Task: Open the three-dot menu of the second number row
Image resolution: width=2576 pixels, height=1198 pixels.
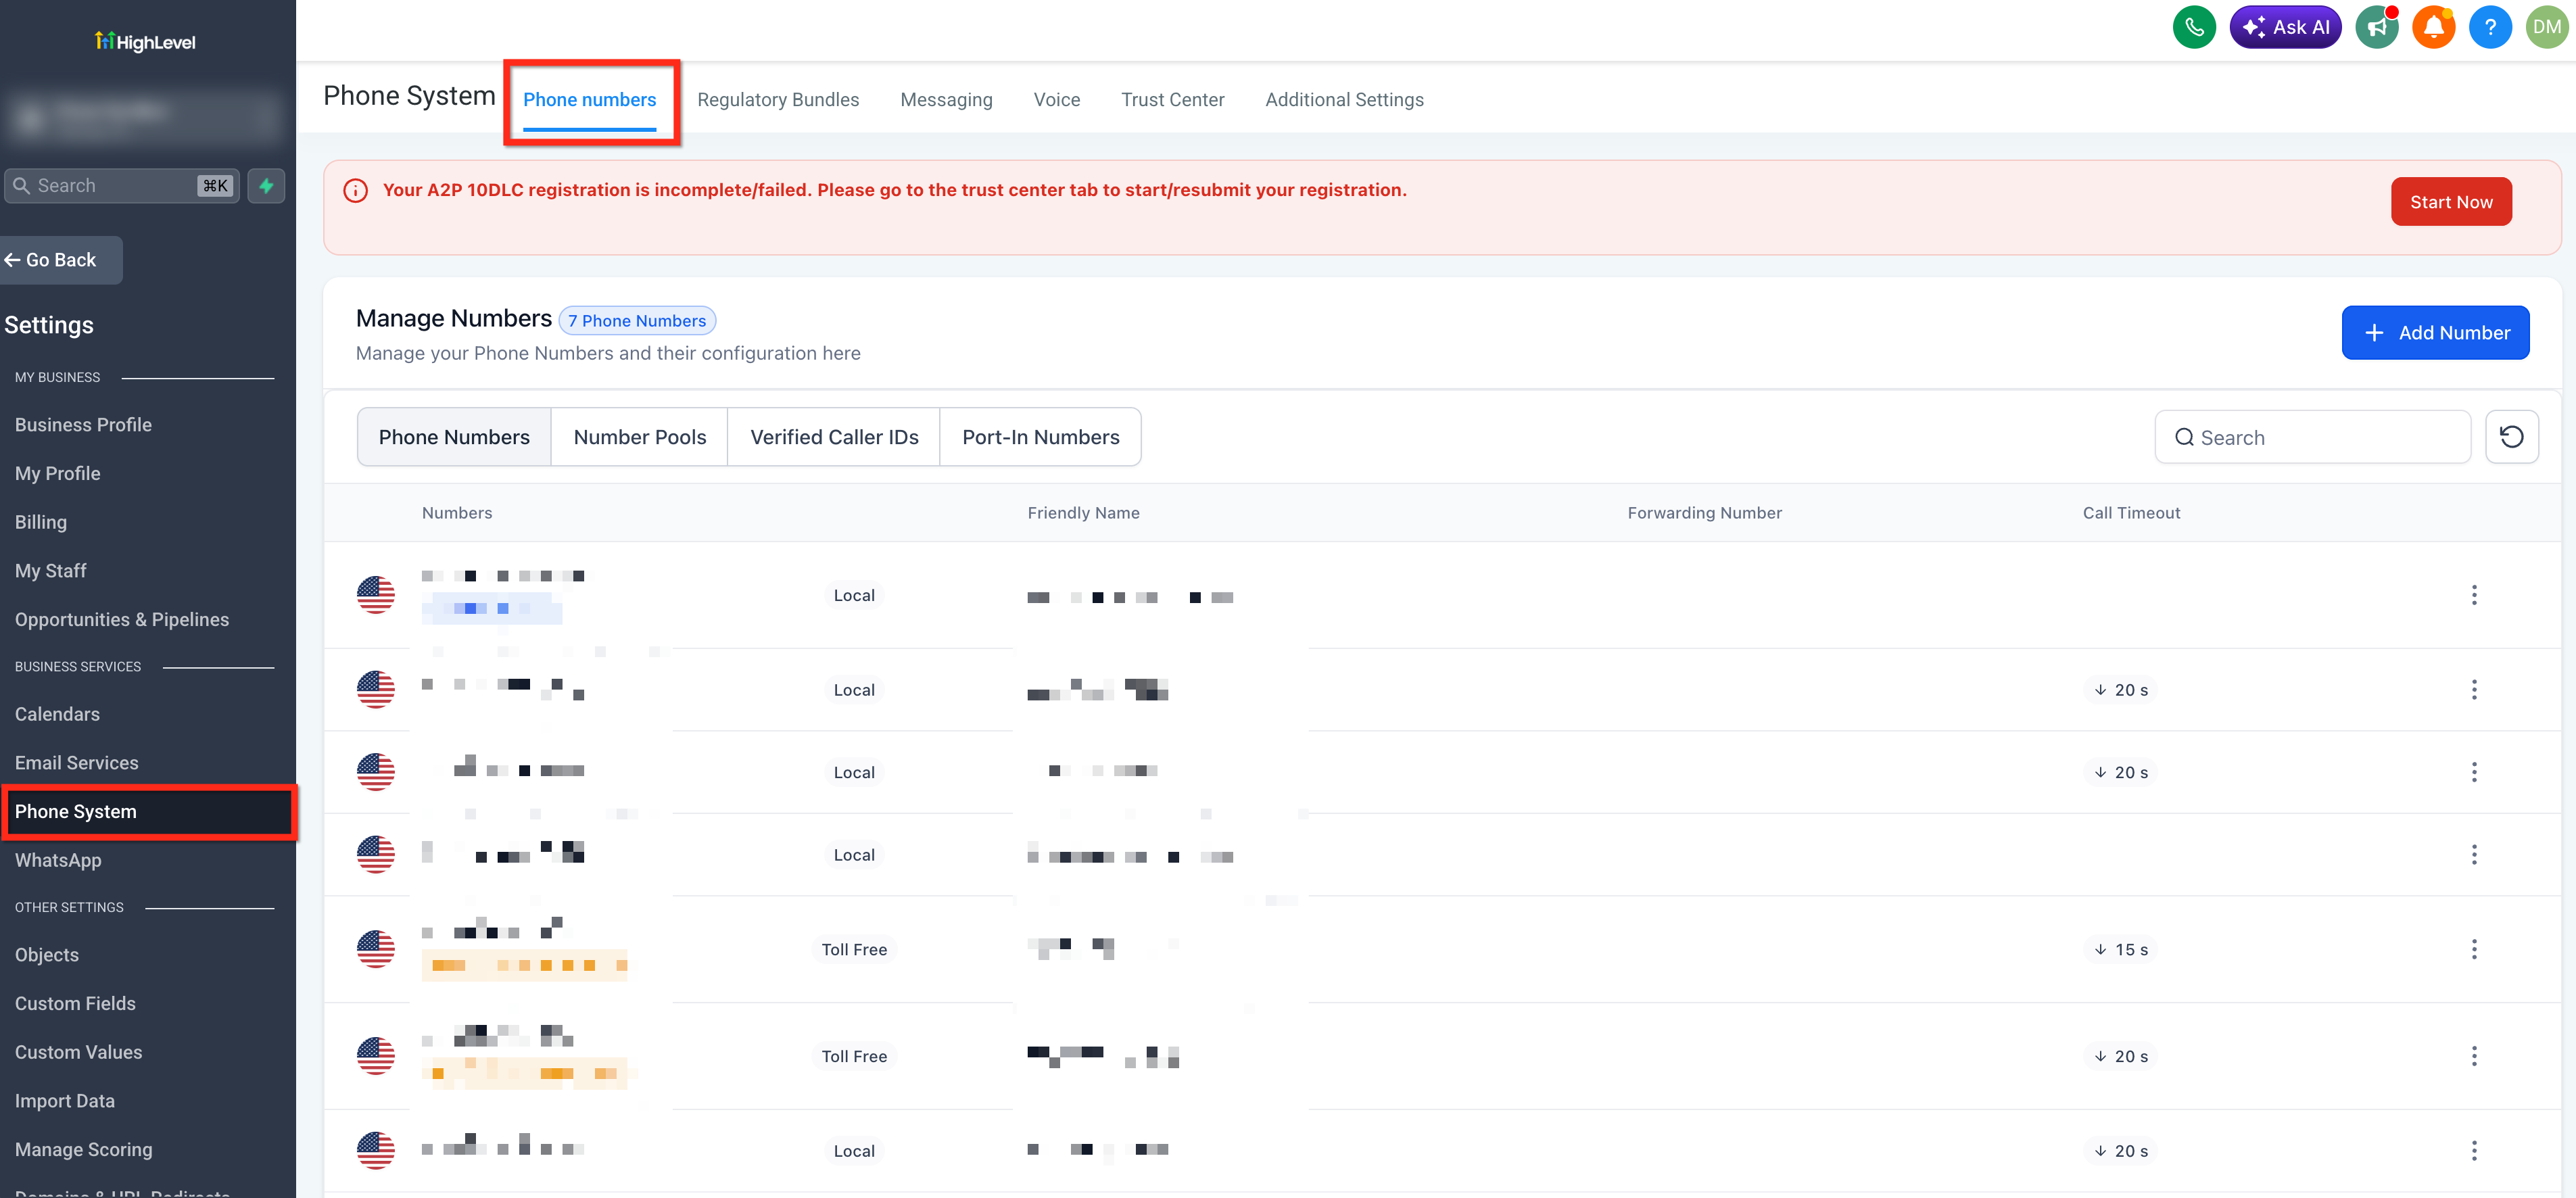Action: (x=2474, y=690)
